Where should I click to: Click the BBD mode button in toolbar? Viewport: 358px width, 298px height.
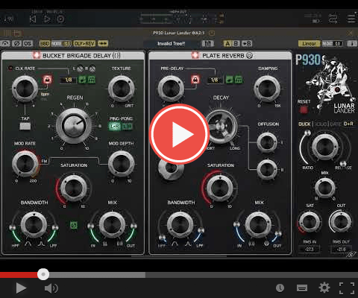tap(45, 44)
